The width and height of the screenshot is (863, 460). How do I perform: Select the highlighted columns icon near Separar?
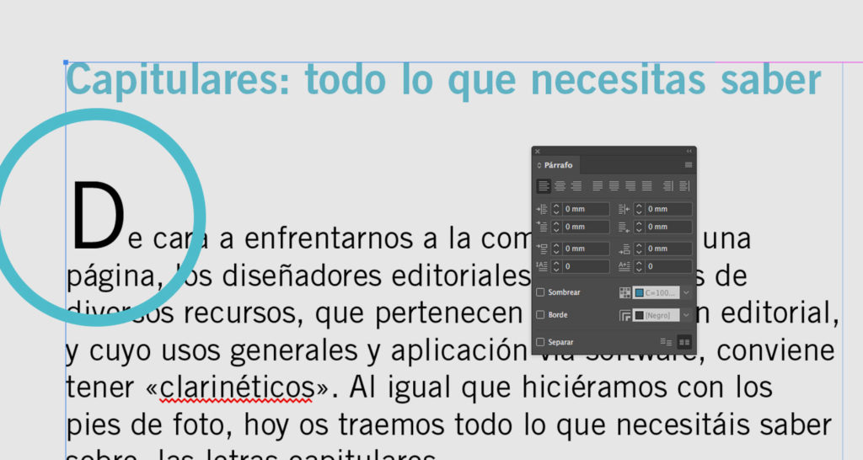[684, 342]
